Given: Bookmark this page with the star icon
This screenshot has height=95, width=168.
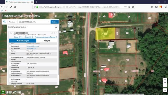Looking at the screenshot, I should coord(133,7).
